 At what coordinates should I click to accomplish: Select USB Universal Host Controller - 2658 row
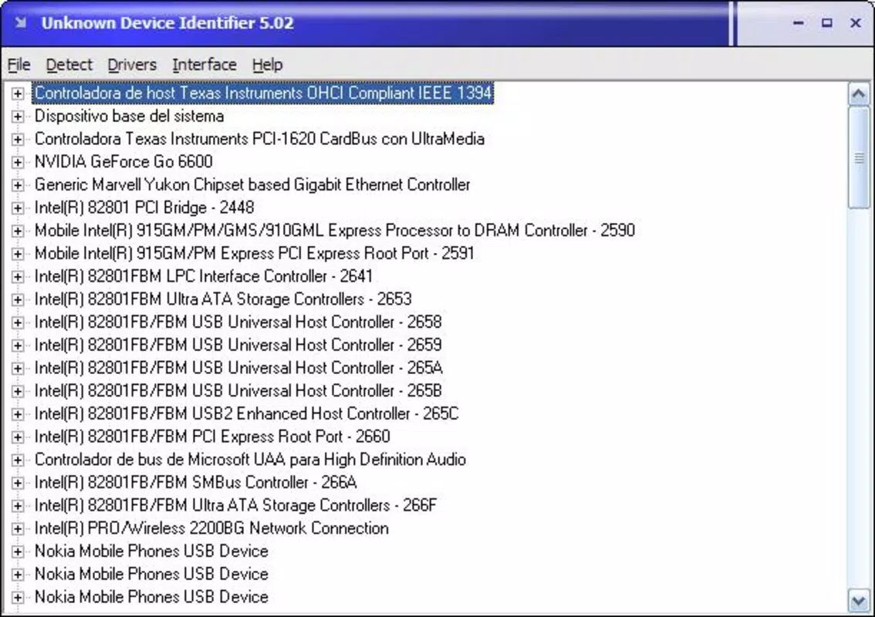(238, 322)
